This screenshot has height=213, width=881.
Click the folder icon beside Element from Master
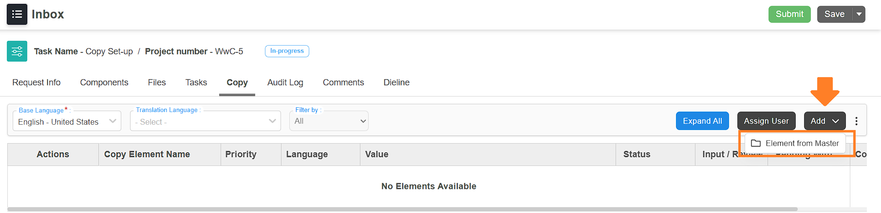click(756, 143)
